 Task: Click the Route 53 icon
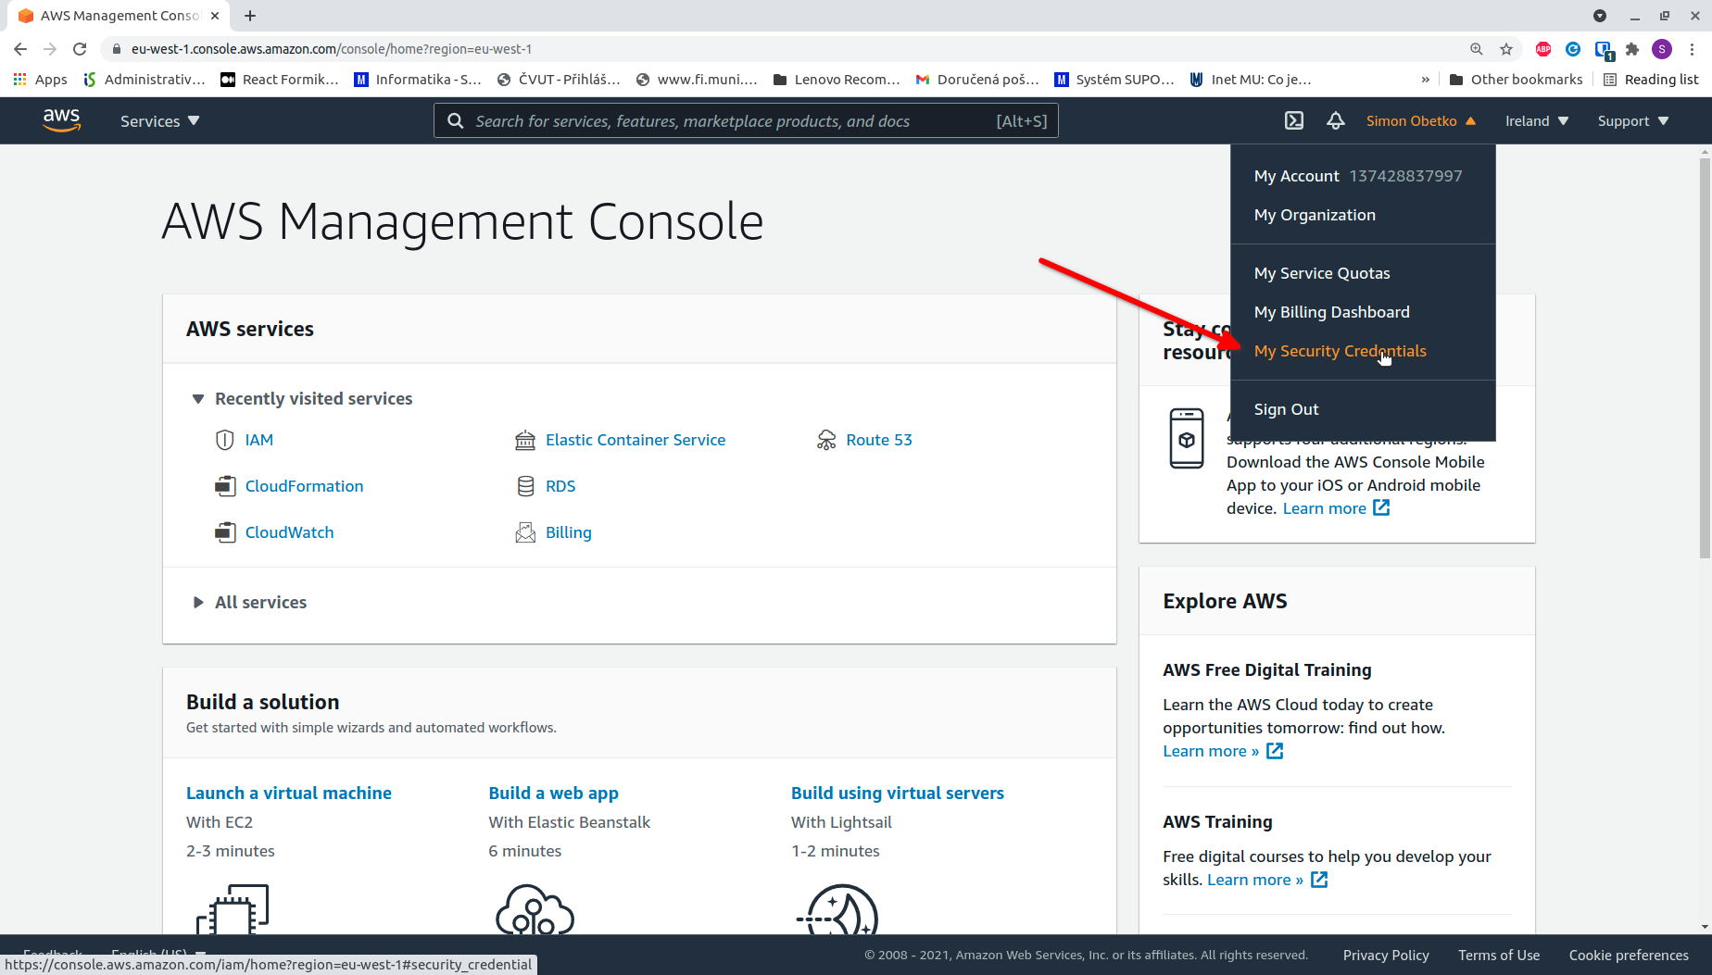(x=826, y=440)
